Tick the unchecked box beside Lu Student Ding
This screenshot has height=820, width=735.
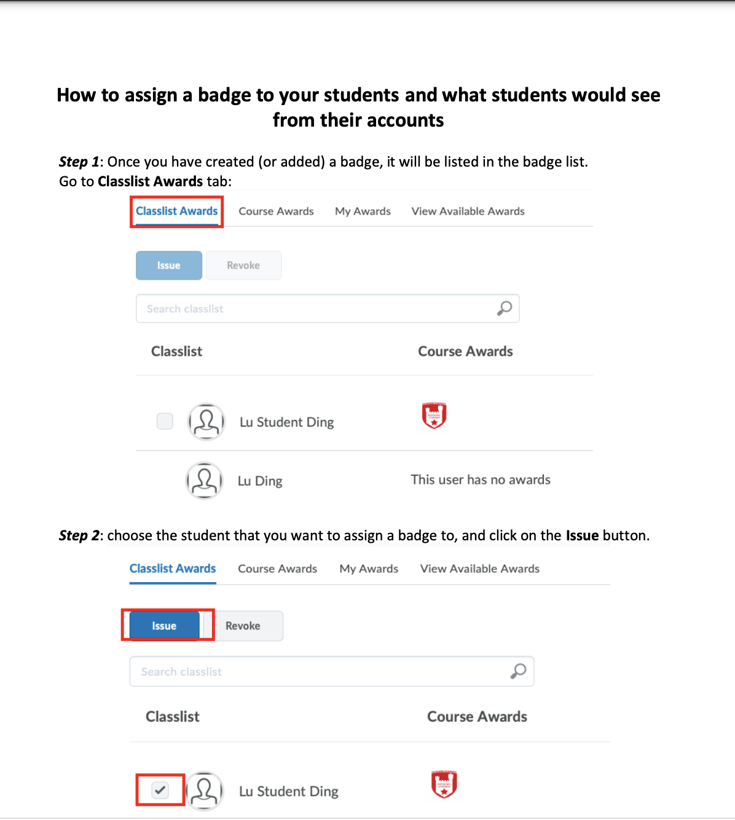(x=165, y=421)
